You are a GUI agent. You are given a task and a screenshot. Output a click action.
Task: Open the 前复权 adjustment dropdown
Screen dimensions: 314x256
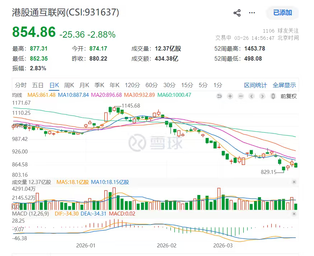289,96
